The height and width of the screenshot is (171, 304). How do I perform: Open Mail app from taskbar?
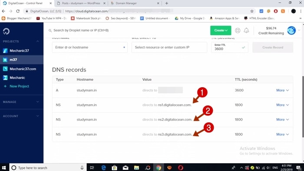(x=126, y=168)
